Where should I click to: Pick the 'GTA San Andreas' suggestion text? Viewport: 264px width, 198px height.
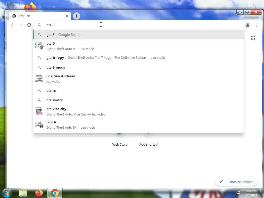tap(61, 76)
